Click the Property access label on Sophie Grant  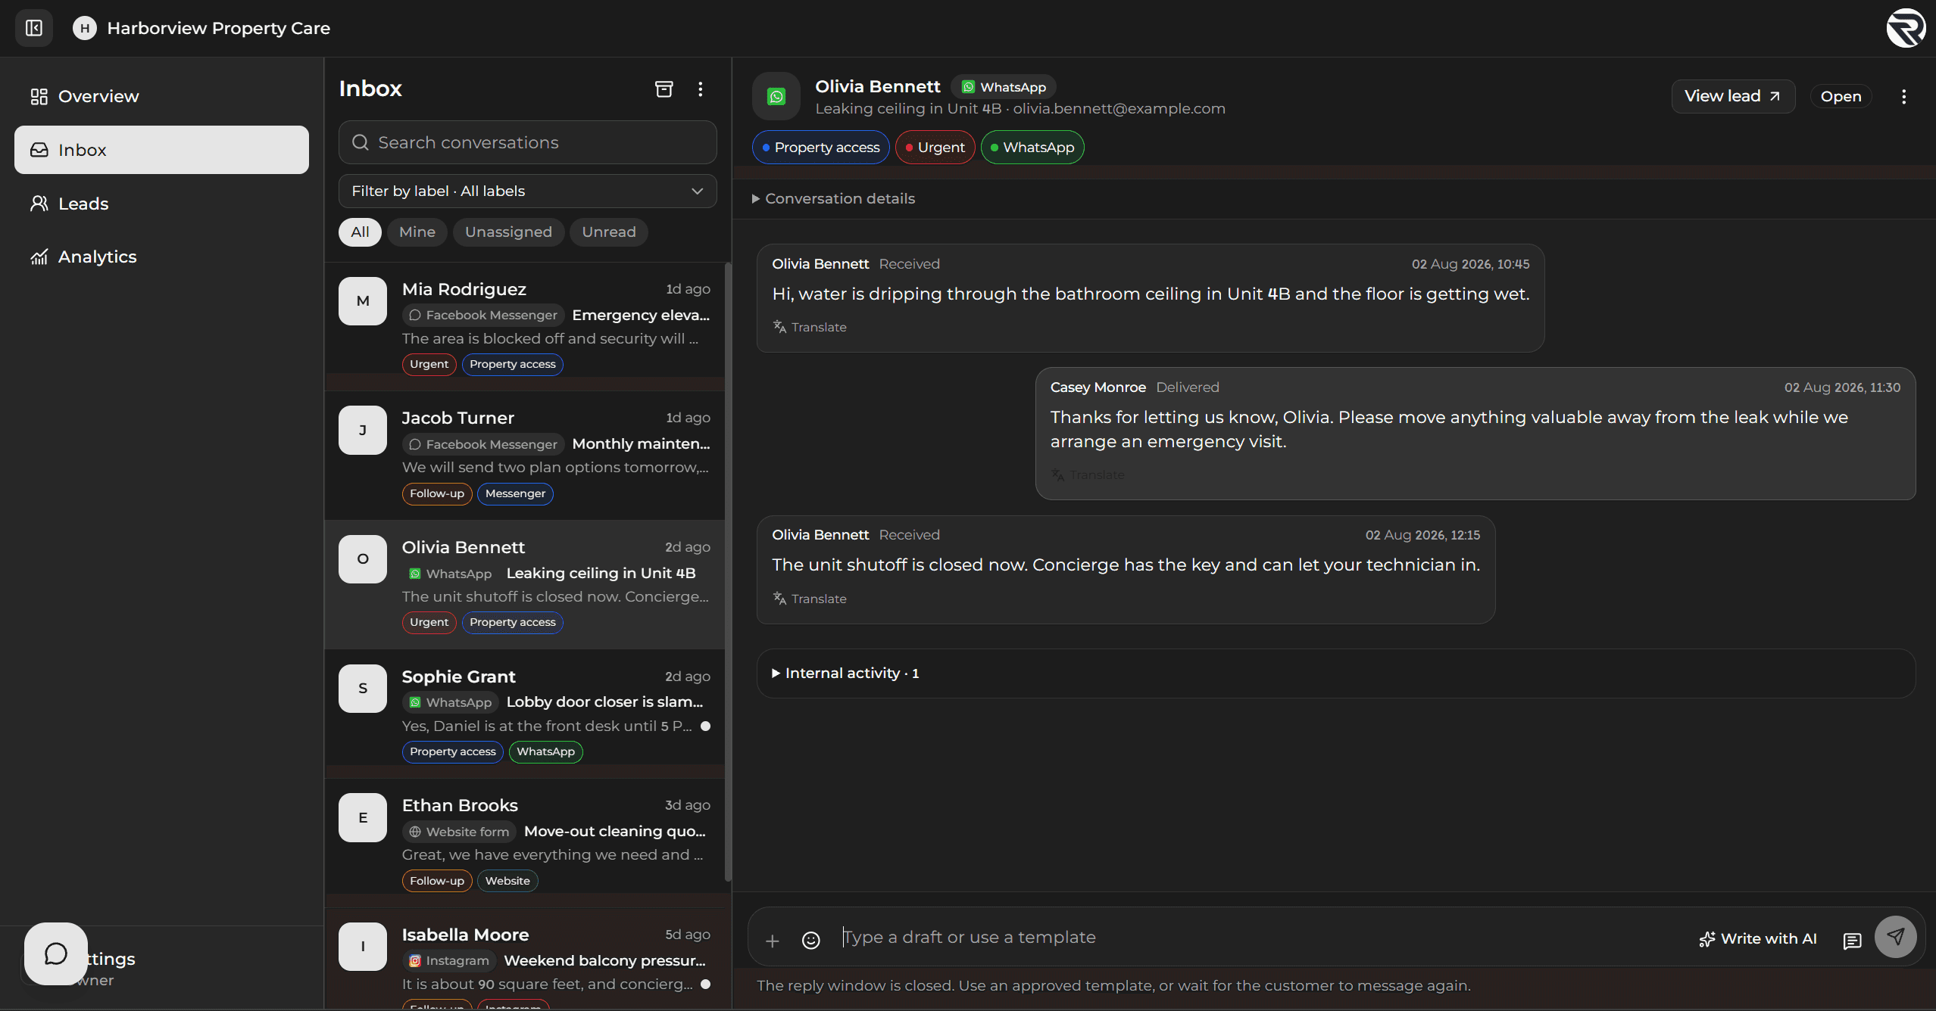pyautogui.click(x=452, y=751)
